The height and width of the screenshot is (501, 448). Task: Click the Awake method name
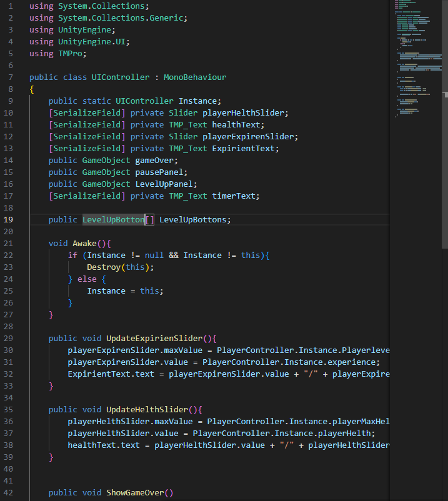84,243
